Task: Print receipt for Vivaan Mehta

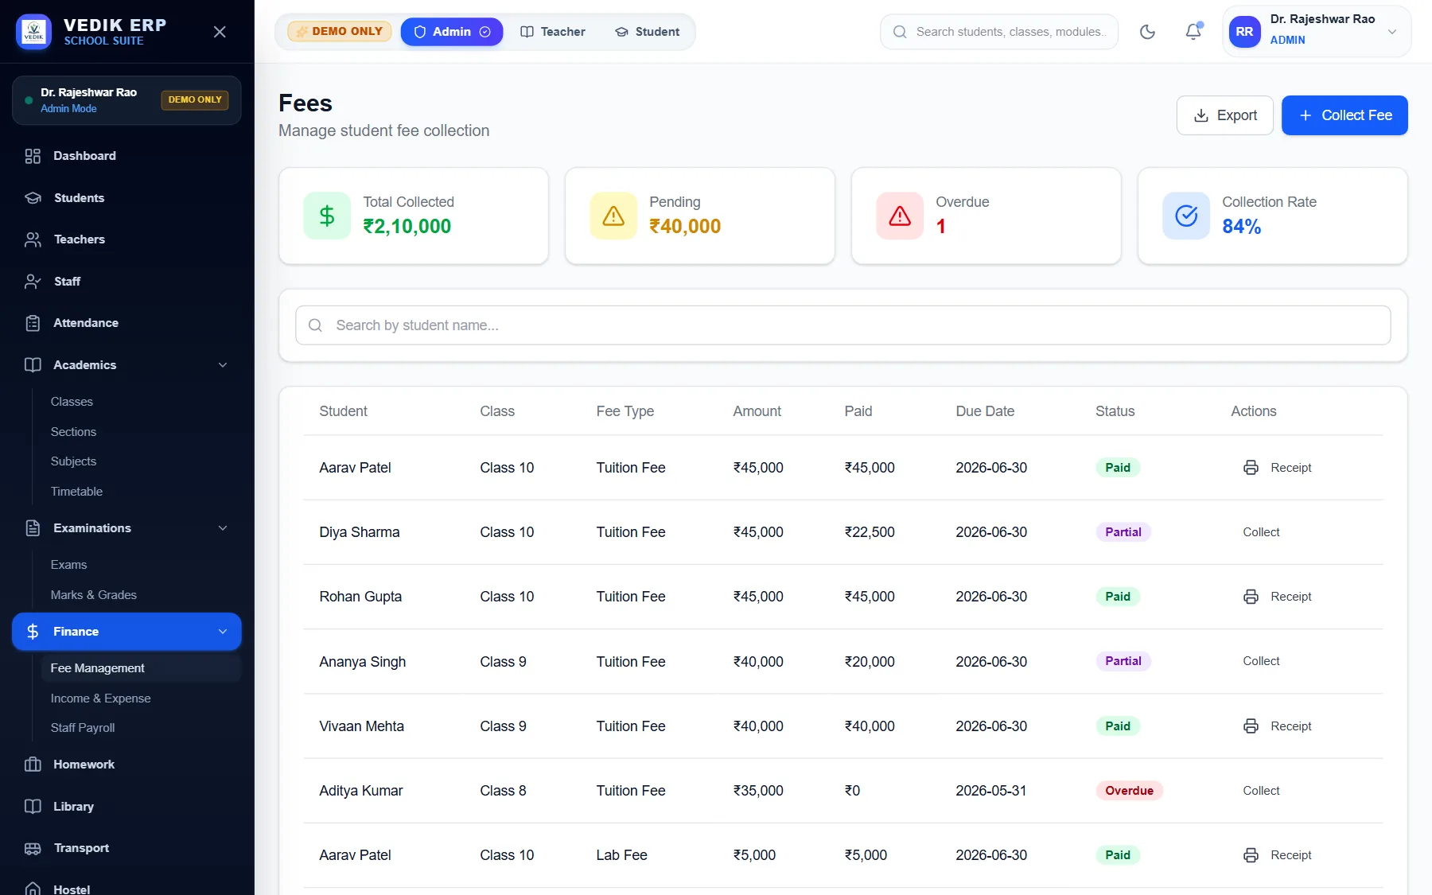Action: (x=1278, y=726)
